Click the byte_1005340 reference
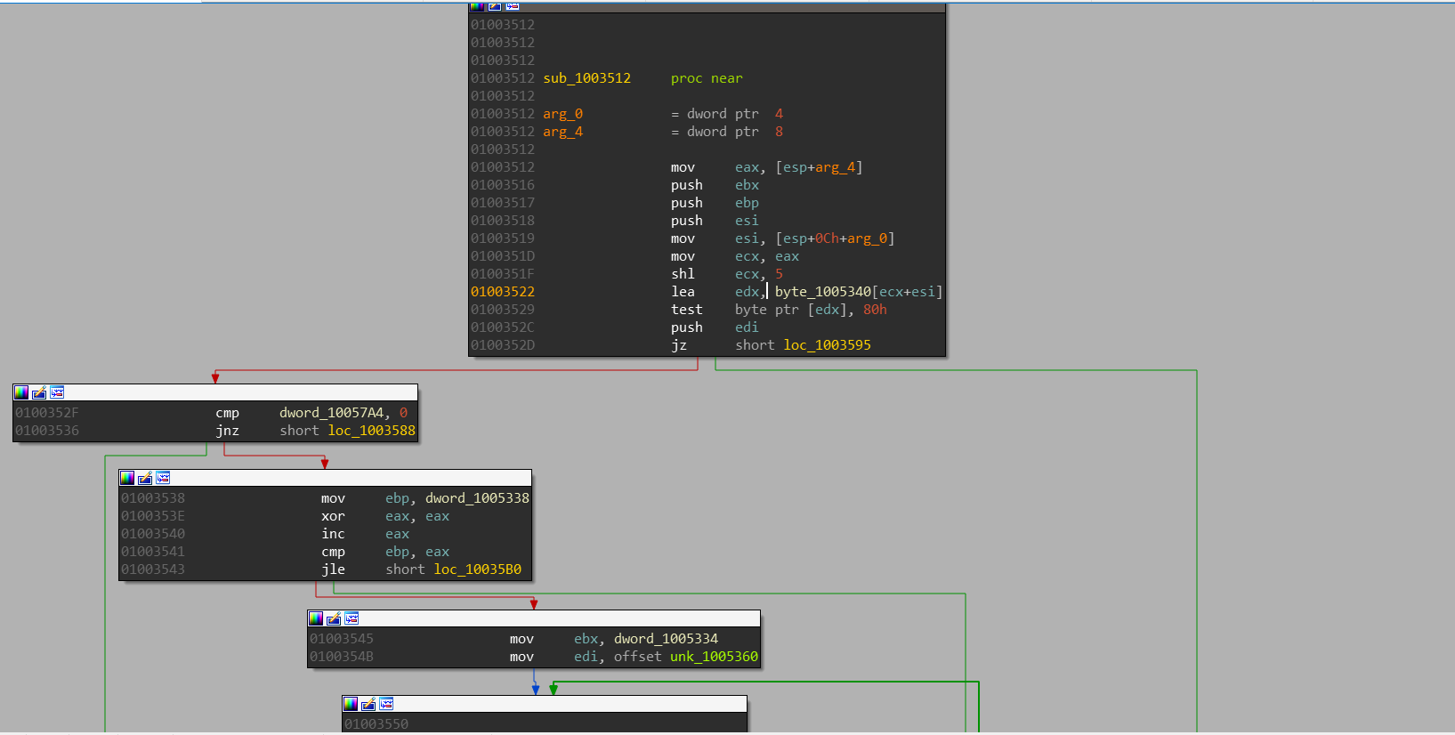The image size is (1455, 735). point(823,292)
